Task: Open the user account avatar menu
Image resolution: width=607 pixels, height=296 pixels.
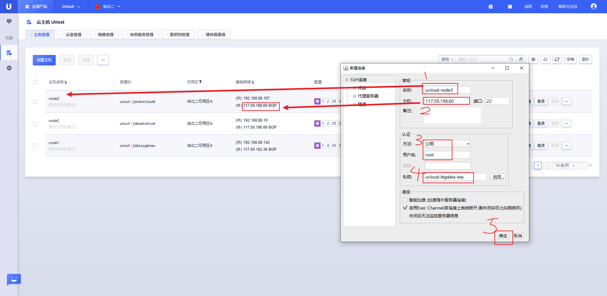Action: click(x=594, y=6)
